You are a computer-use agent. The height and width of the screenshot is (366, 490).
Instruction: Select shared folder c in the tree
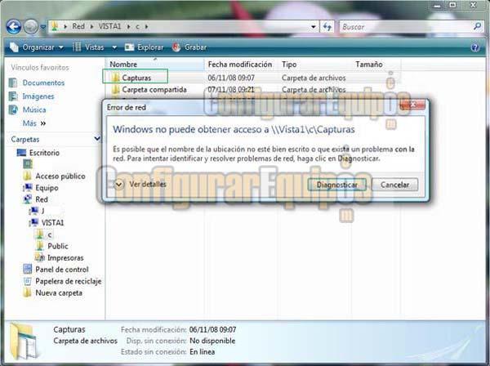coord(50,234)
